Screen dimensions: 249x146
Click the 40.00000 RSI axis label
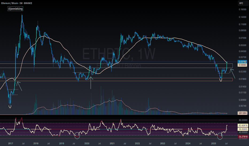click(x=243, y=132)
